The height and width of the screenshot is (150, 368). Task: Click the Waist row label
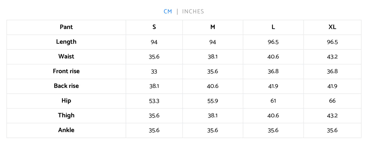(66, 56)
